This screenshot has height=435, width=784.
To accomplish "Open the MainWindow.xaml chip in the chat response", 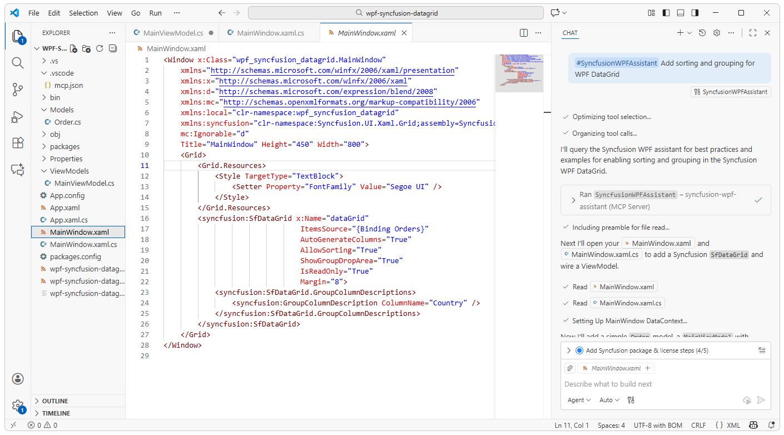I will tap(658, 243).
